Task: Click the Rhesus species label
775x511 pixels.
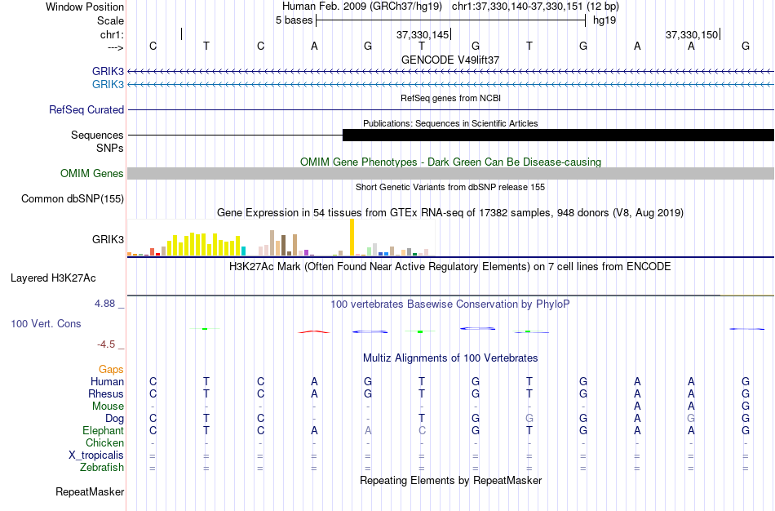Action: pos(106,393)
